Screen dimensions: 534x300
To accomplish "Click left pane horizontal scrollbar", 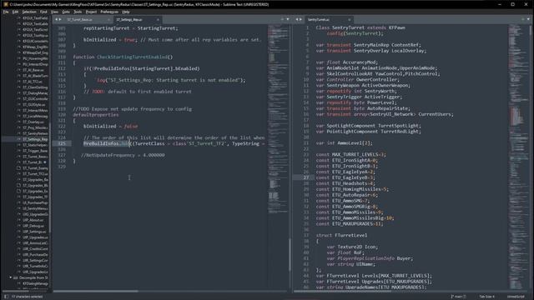I will [96, 291].
